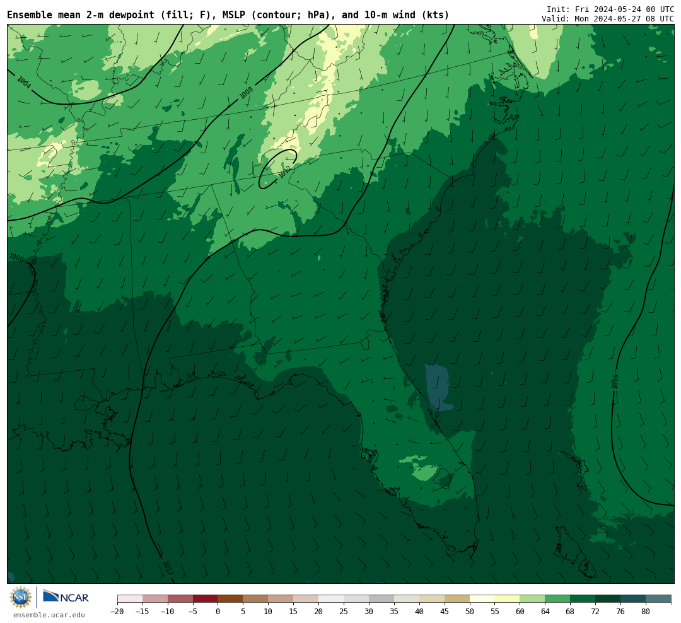
Task: Click the 'Init: Fri 2024-05-24 00 UTC' text
Action: coord(610,9)
